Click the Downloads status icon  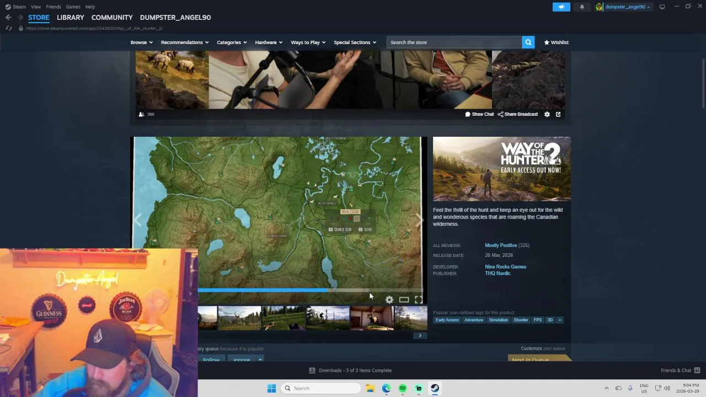(x=312, y=371)
